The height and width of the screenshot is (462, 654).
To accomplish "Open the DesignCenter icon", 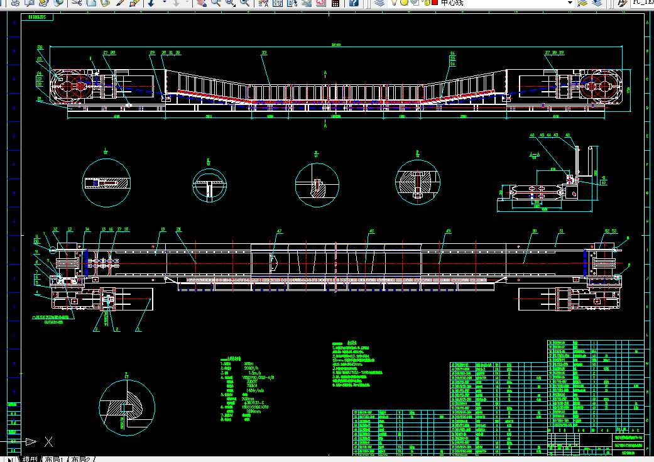I will (x=278, y=3).
